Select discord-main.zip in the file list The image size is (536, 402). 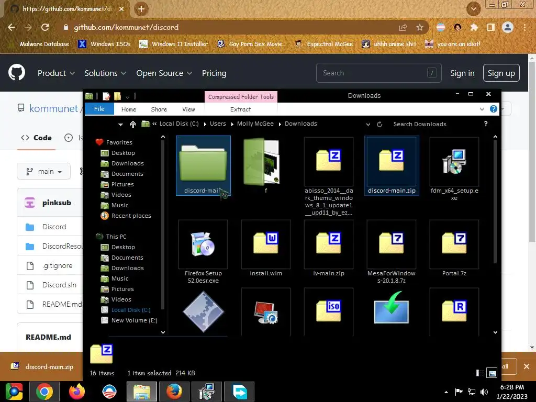click(x=392, y=165)
